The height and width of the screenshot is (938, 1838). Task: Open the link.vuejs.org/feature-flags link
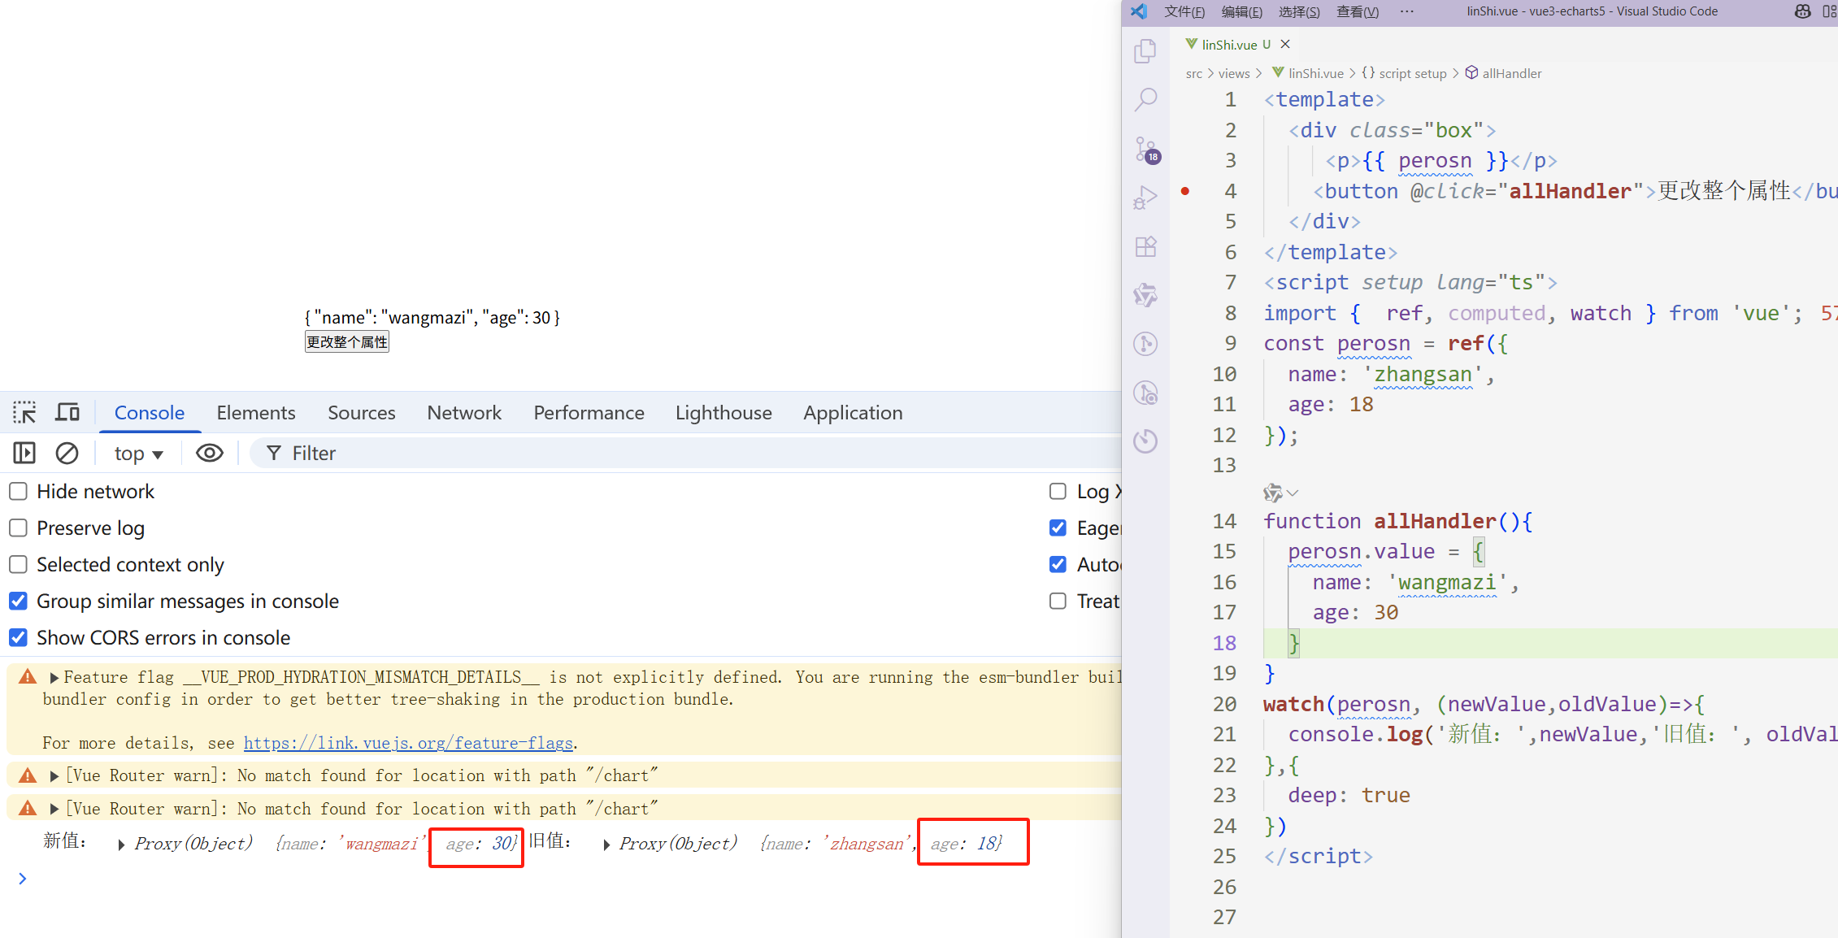coord(408,743)
